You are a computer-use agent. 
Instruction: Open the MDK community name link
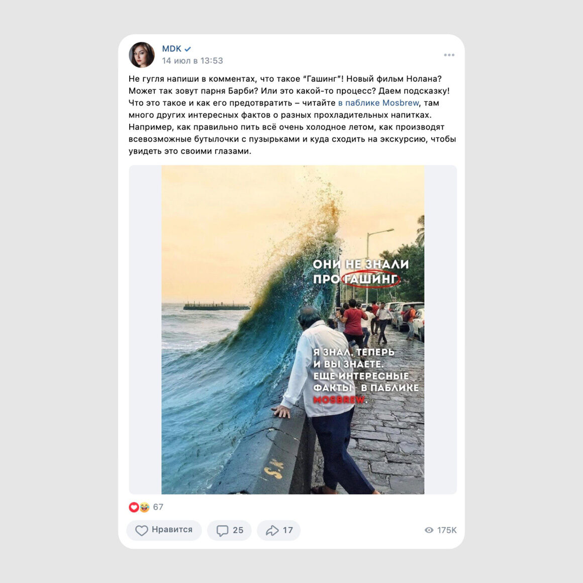coord(172,49)
